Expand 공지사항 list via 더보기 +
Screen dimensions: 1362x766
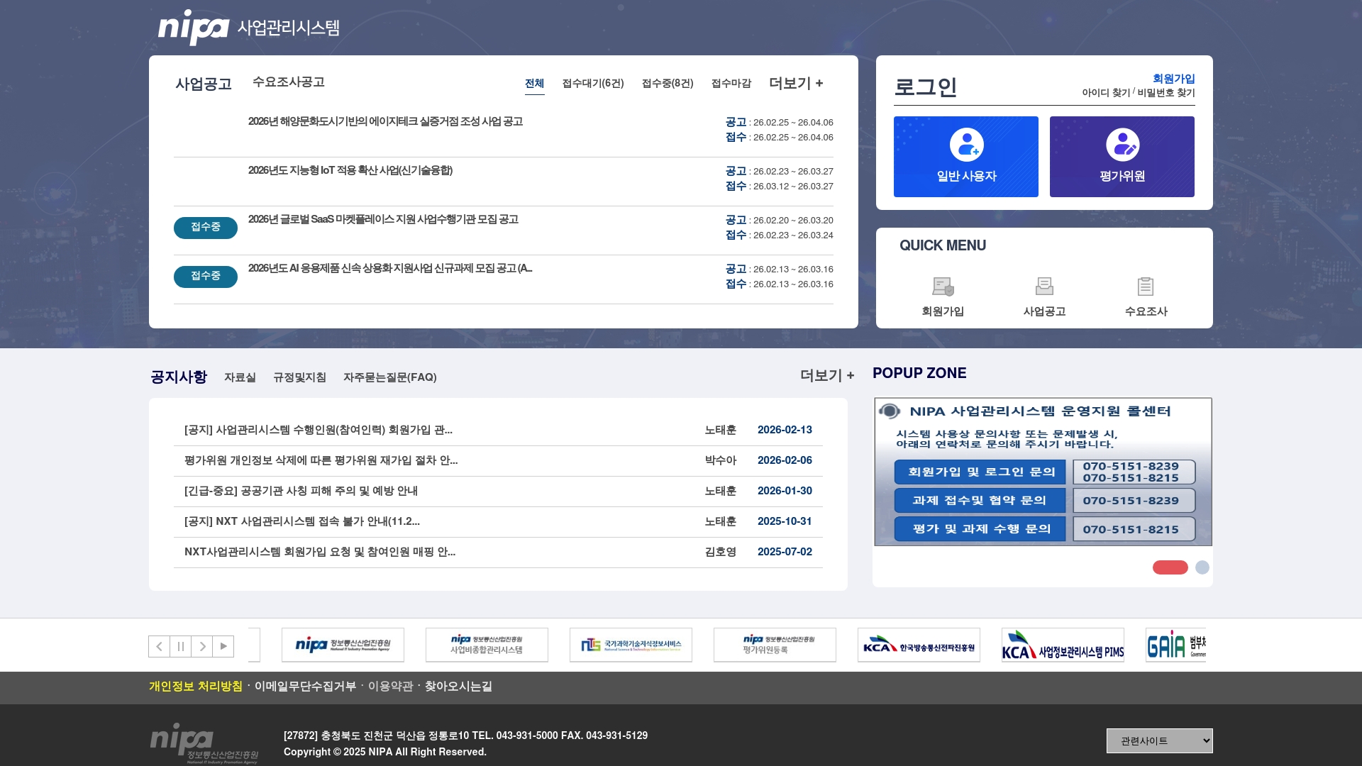click(826, 376)
